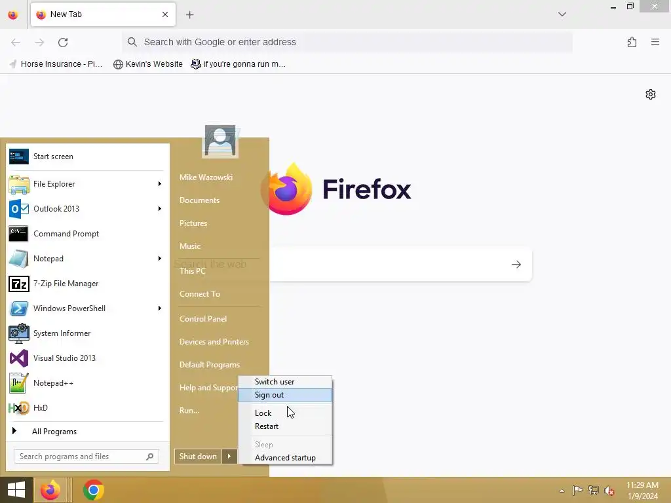
Task: Expand Windows PowerShell jump list arrow
Action: (160, 308)
